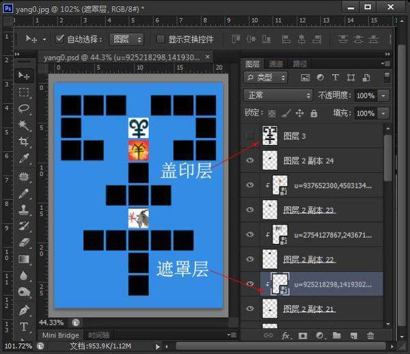Click the delete layer trash icon
This screenshot has width=410, height=354.
[371, 336]
